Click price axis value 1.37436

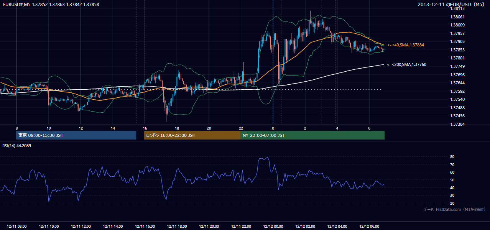[457, 116]
